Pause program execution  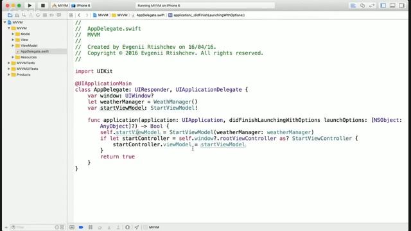[91, 227]
